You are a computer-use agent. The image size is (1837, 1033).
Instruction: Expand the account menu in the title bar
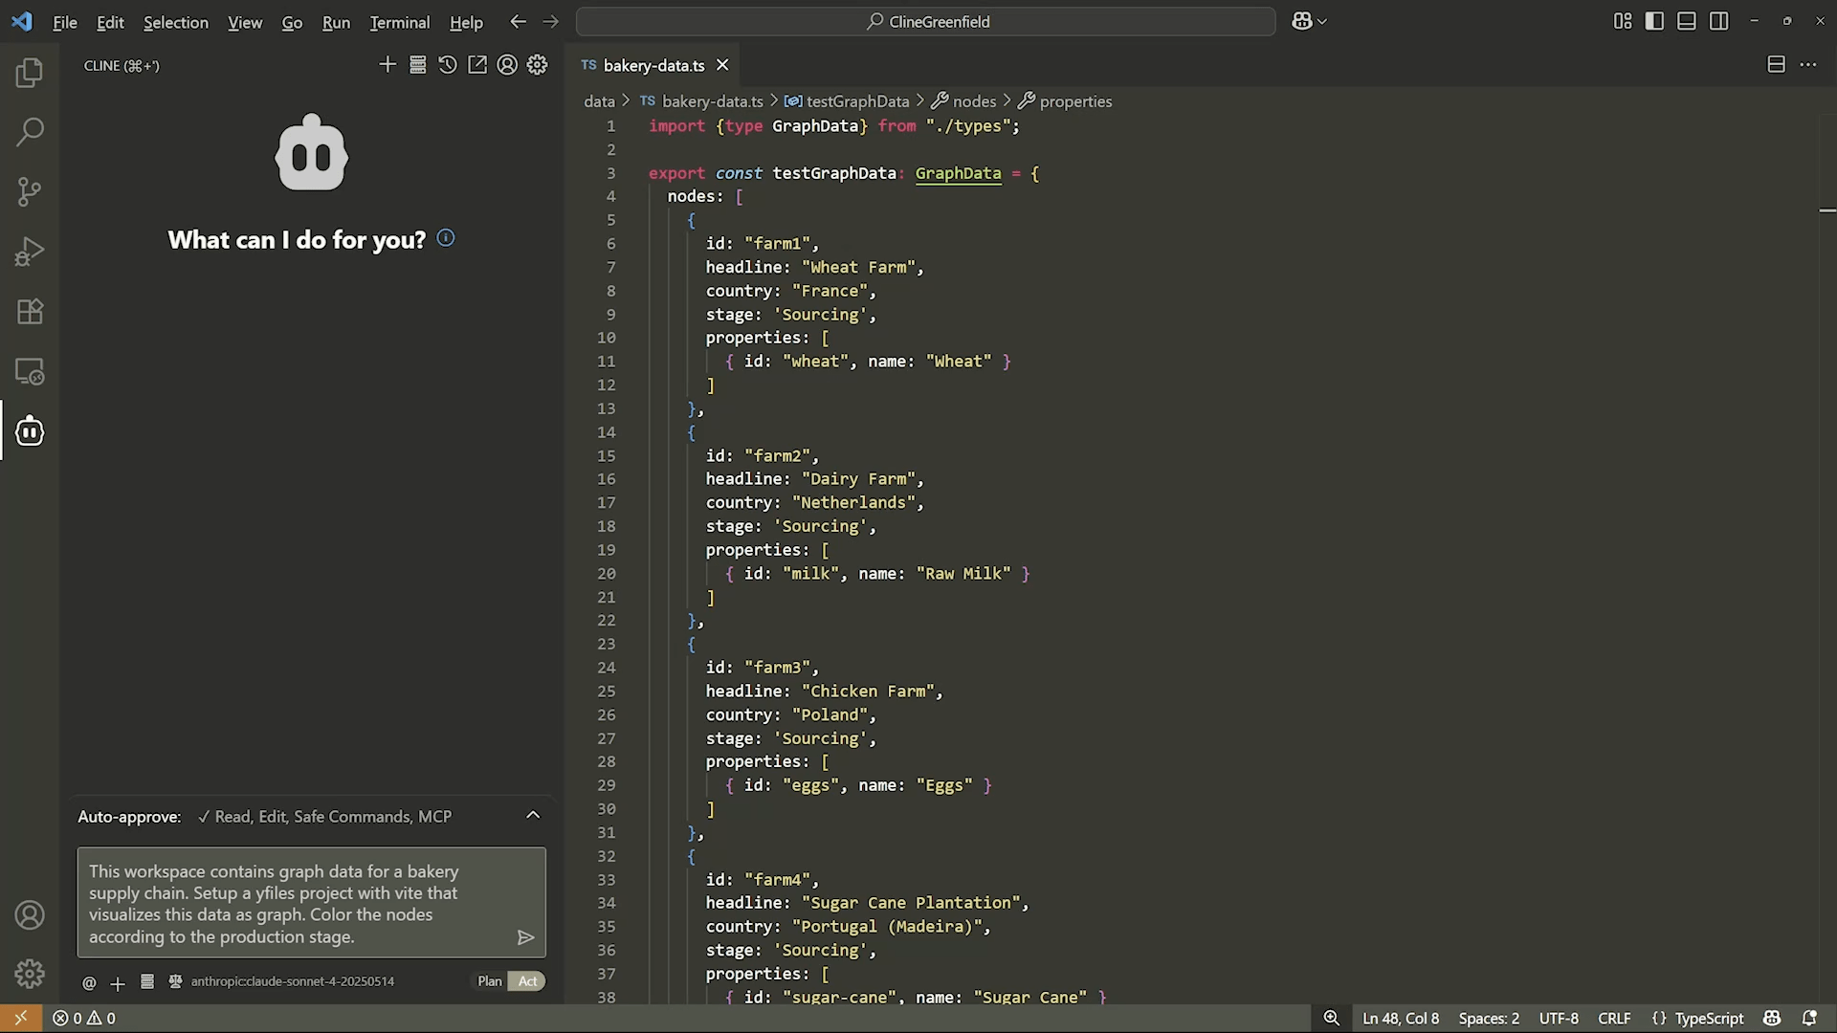(1309, 20)
